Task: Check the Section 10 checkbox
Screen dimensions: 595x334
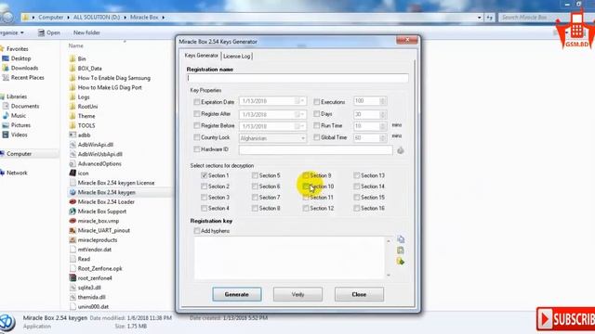Action: coord(306,186)
